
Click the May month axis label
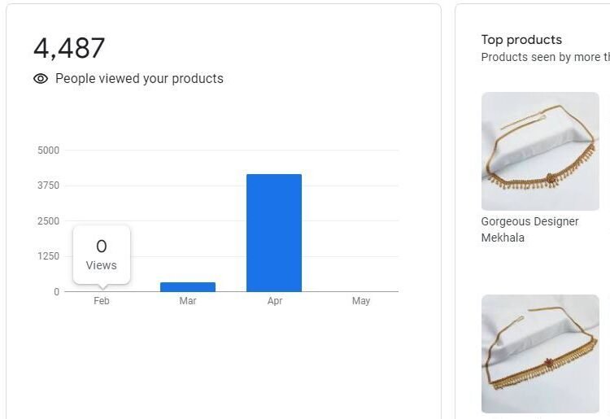[x=361, y=301]
